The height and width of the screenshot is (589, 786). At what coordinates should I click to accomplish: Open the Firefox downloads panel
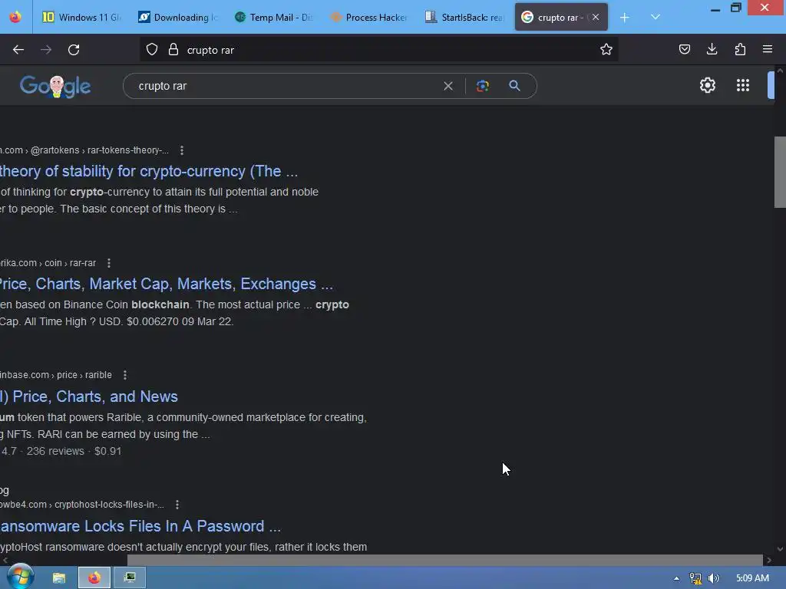tap(712, 50)
